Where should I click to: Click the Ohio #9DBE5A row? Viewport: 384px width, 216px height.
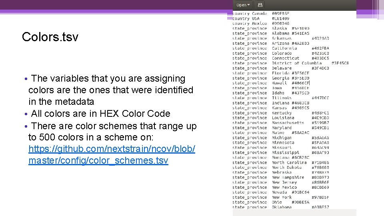271,202
